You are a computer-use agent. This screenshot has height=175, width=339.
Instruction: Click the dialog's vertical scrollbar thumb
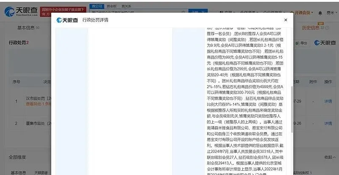[292, 109]
